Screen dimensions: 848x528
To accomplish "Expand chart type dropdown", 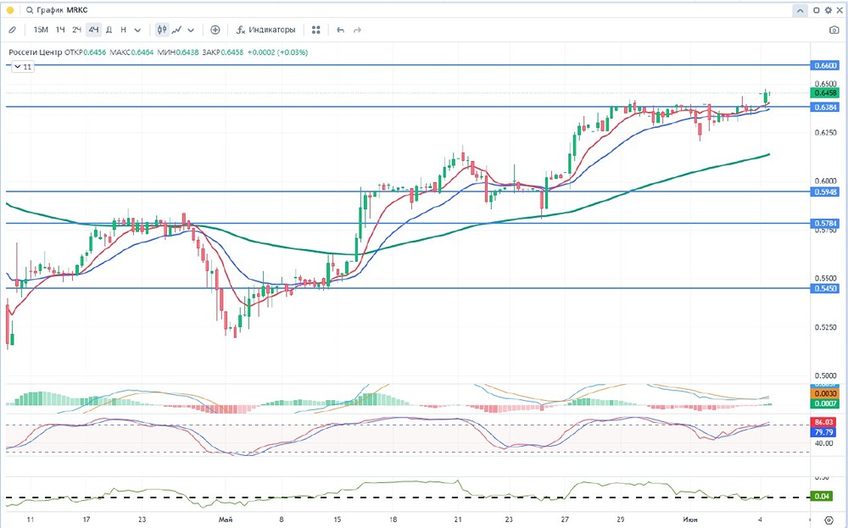I will point(190,31).
